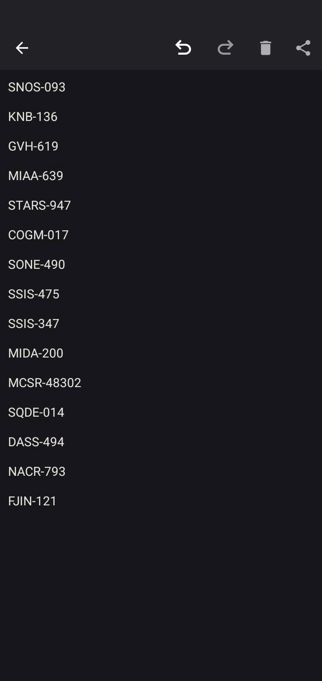Click on SSIS-347 entry
Image resolution: width=322 pixels, height=681 pixels.
click(x=34, y=323)
